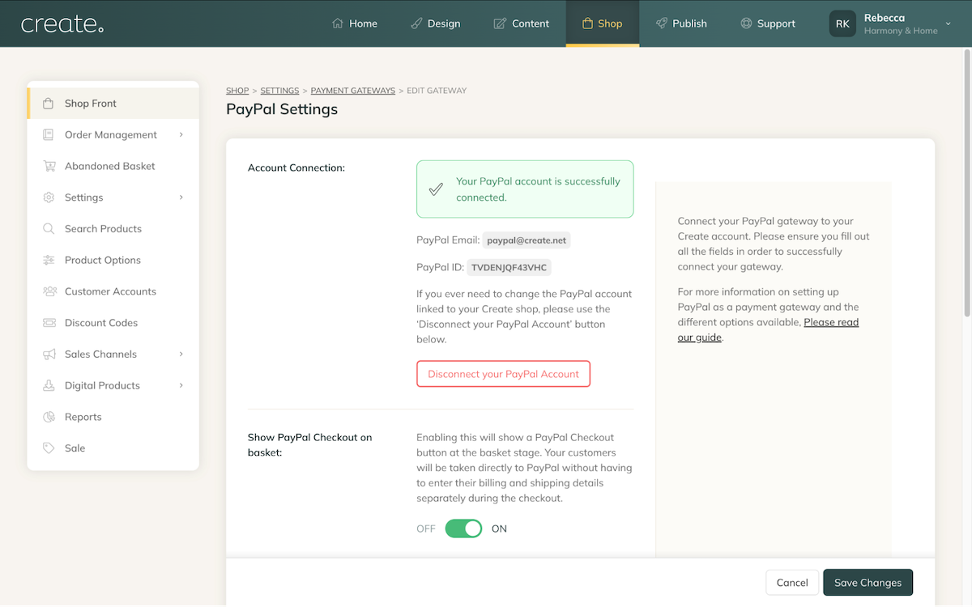This screenshot has width=972, height=607.
Task: Open Customer Accounts page
Action: [113, 291]
